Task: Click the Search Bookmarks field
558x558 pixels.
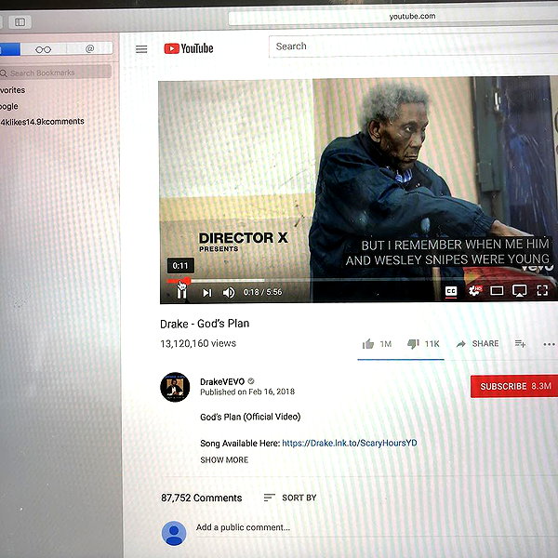Action: coord(56,73)
